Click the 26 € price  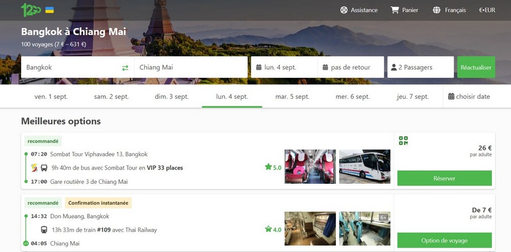click(x=485, y=148)
